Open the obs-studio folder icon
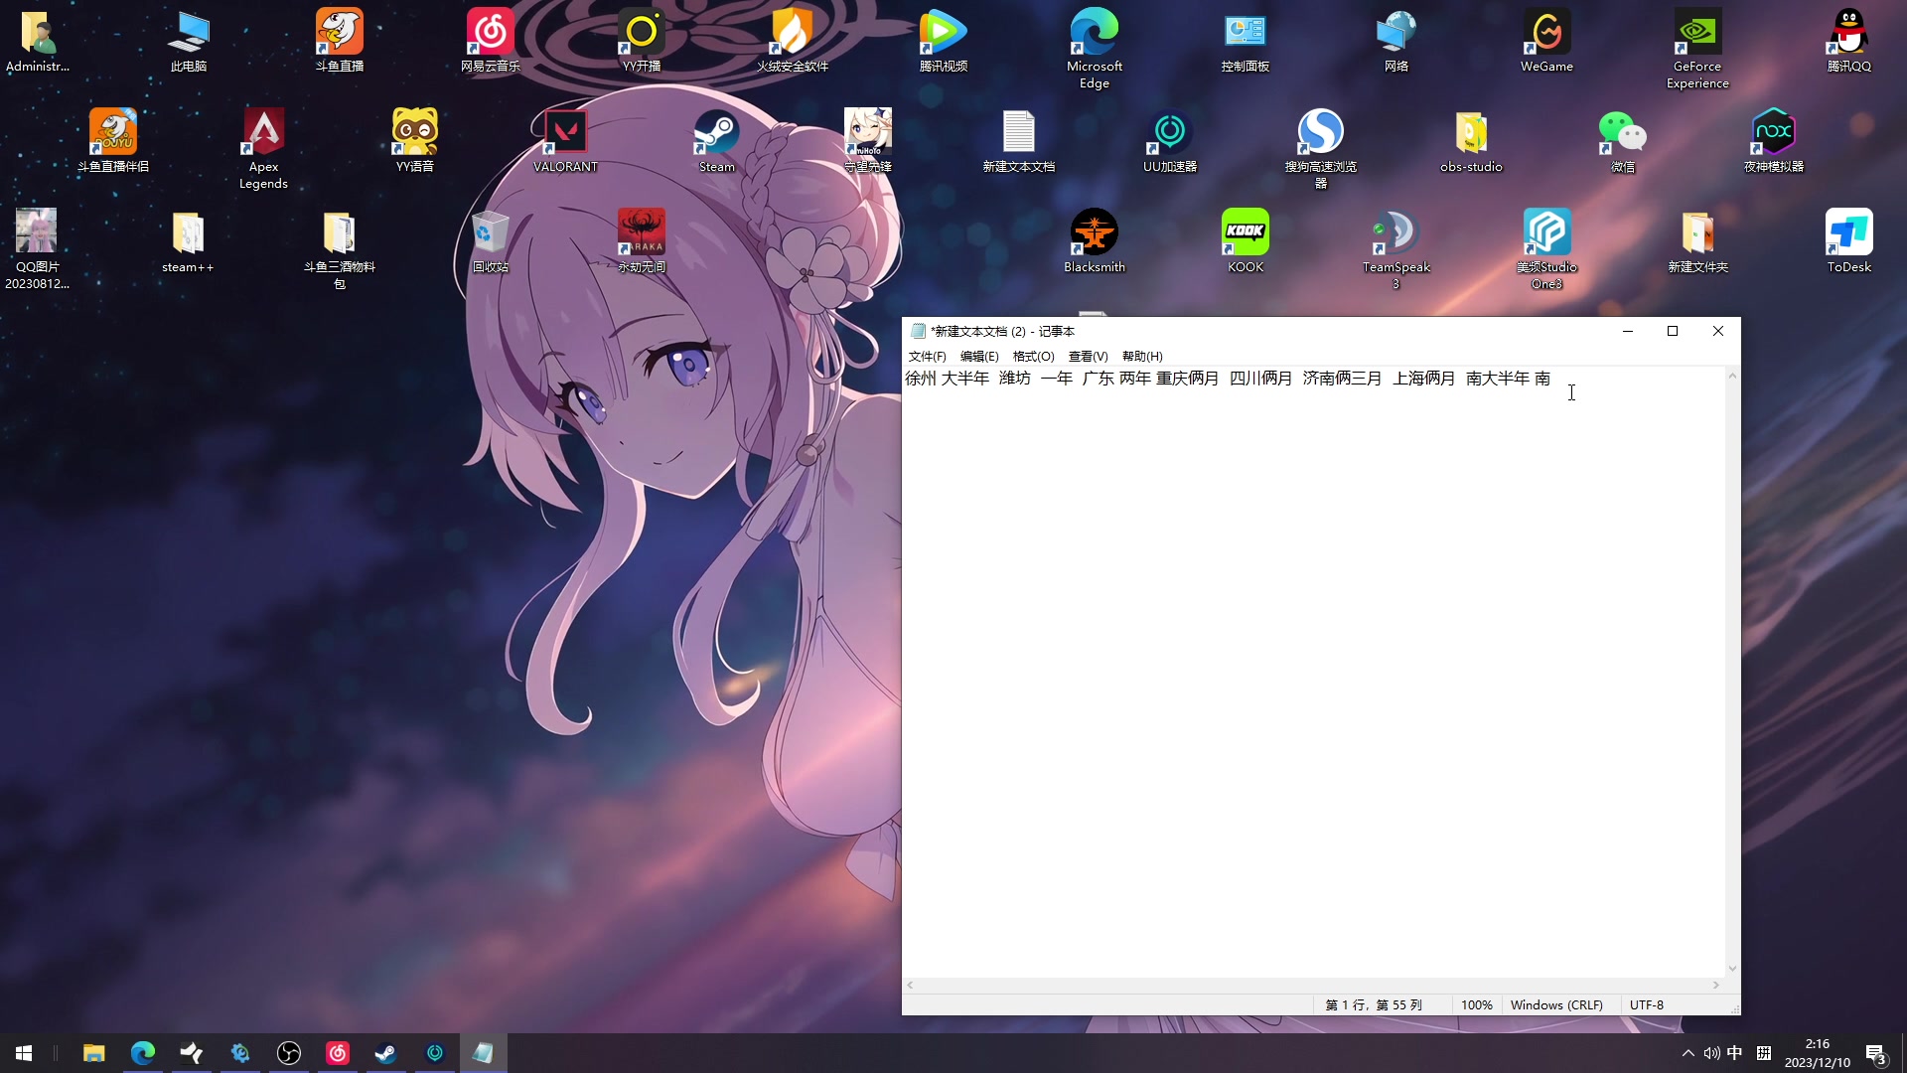Viewport: 1907px width, 1073px height. coord(1471,134)
